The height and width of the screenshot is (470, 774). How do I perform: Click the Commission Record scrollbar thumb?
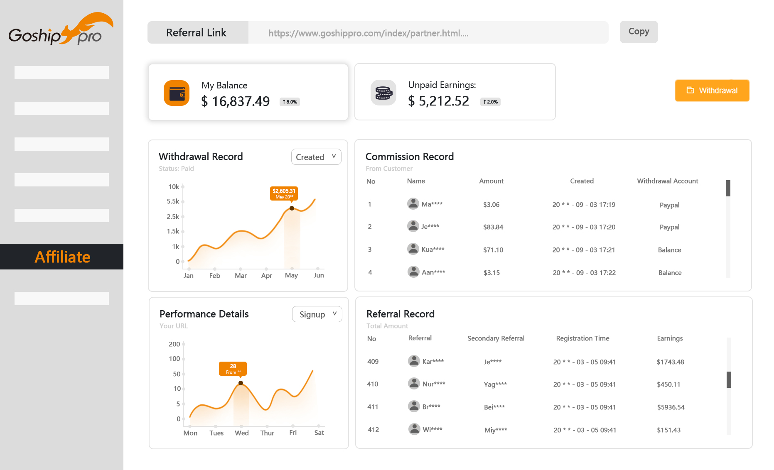(728, 188)
